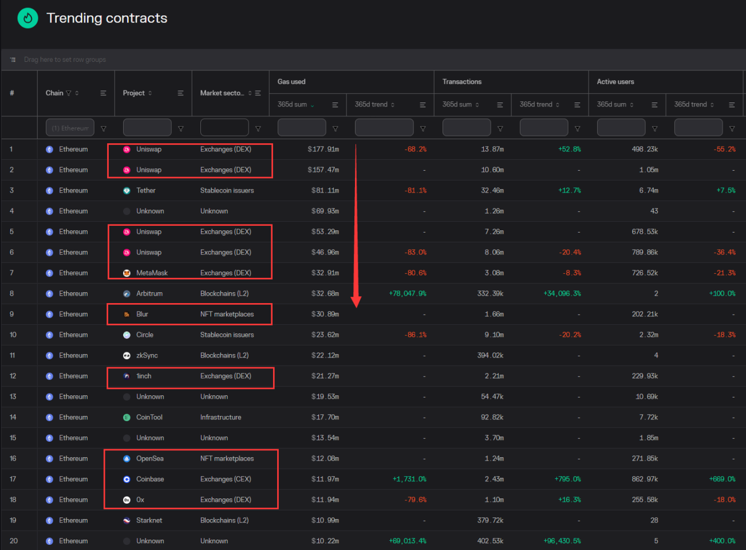
Task: Click the Transactions column group header
Action: pos(462,82)
